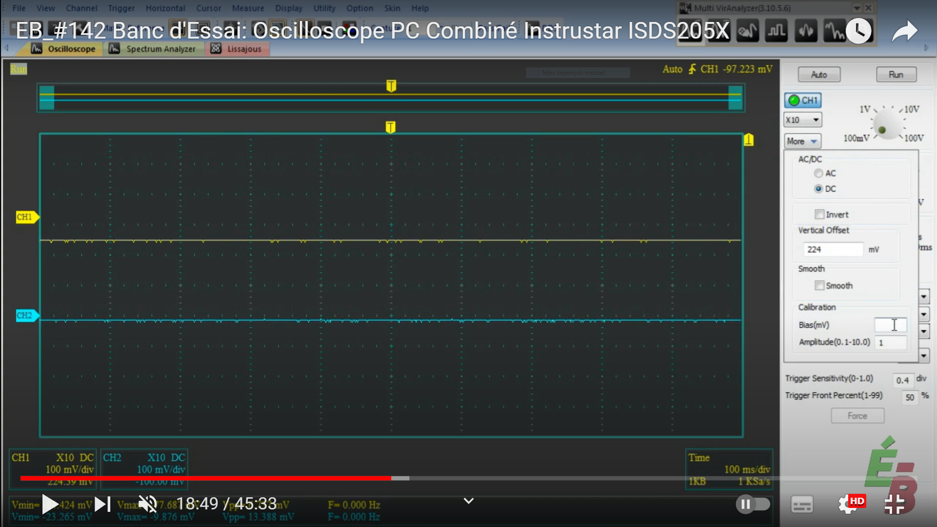Exit fullscreen with the shrink icon
Image resolution: width=937 pixels, height=527 pixels.
894,504
